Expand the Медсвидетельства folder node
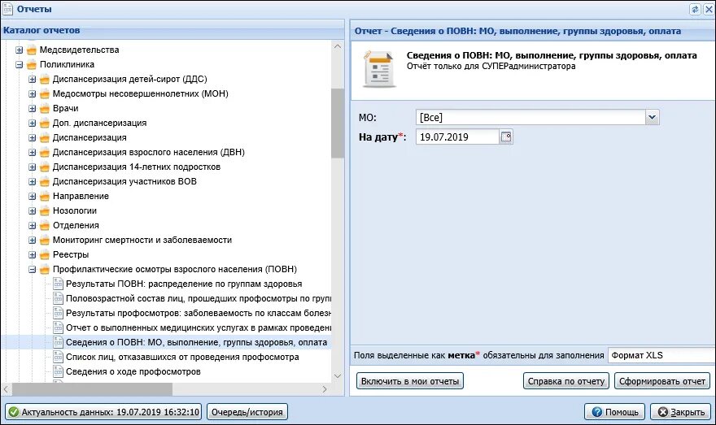The image size is (716, 425). point(20,50)
